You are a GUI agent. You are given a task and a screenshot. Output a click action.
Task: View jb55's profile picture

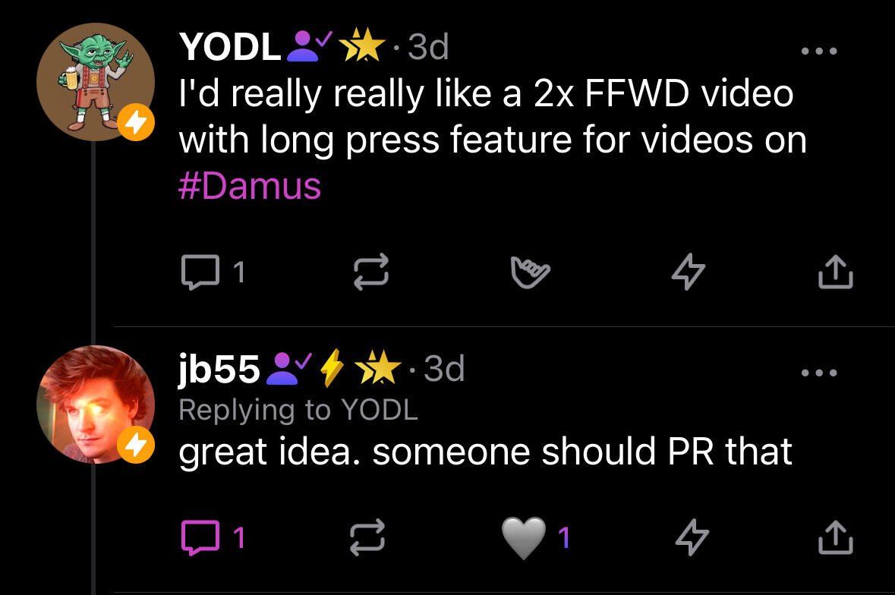[x=96, y=405]
